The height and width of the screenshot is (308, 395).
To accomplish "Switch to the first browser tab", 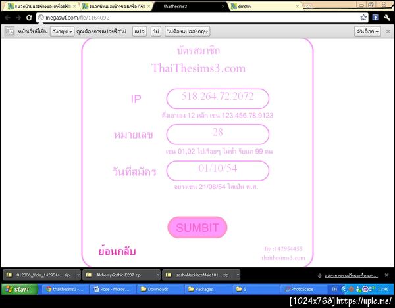I will pyautogui.click(x=40, y=7).
